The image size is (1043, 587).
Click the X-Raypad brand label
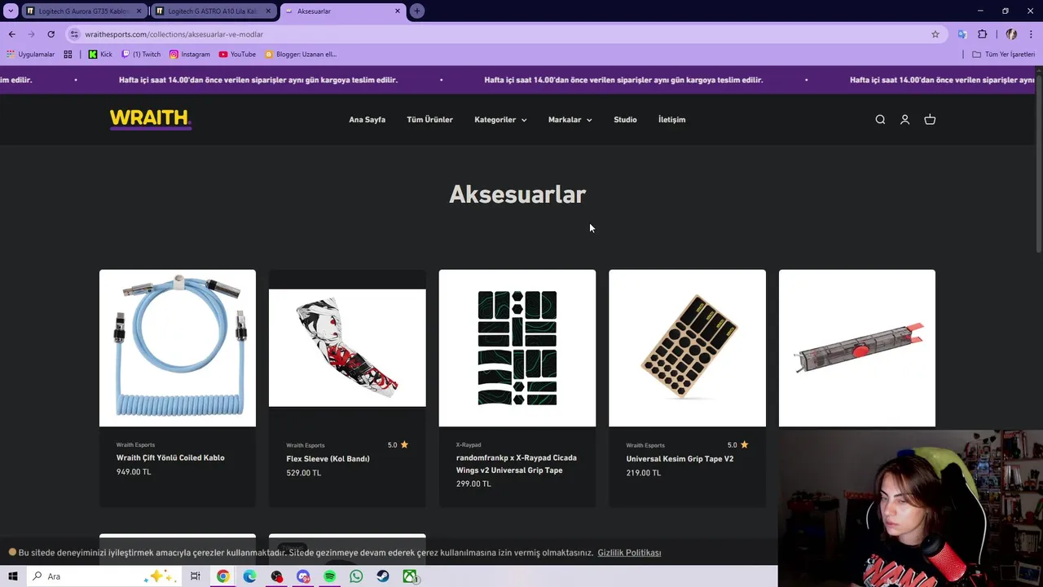[469, 445]
